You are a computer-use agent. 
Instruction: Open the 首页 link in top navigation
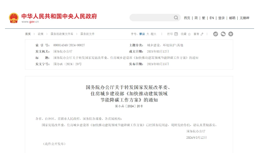[187, 18]
